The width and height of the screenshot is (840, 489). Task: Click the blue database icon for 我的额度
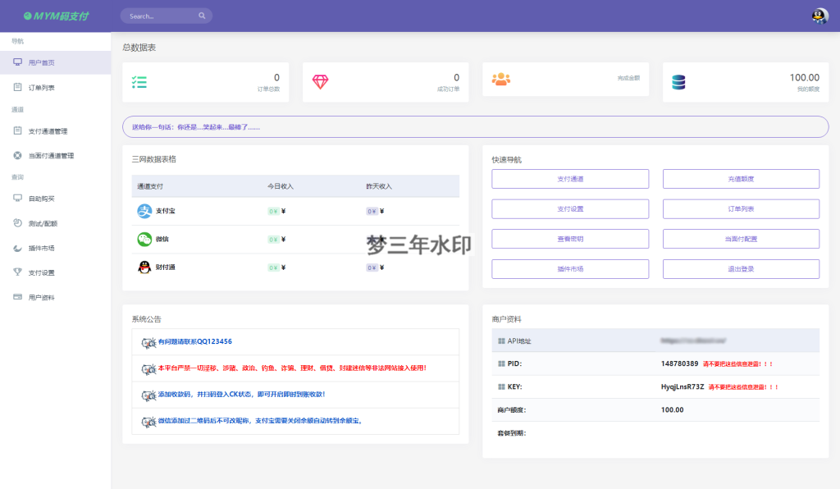pyautogui.click(x=678, y=82)
